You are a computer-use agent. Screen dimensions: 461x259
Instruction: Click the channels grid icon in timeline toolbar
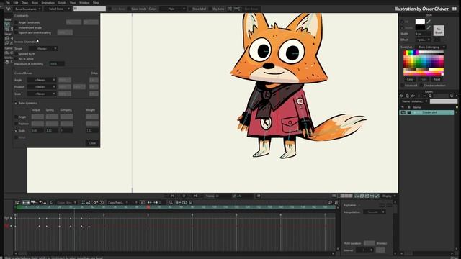(x=83, y=202)
